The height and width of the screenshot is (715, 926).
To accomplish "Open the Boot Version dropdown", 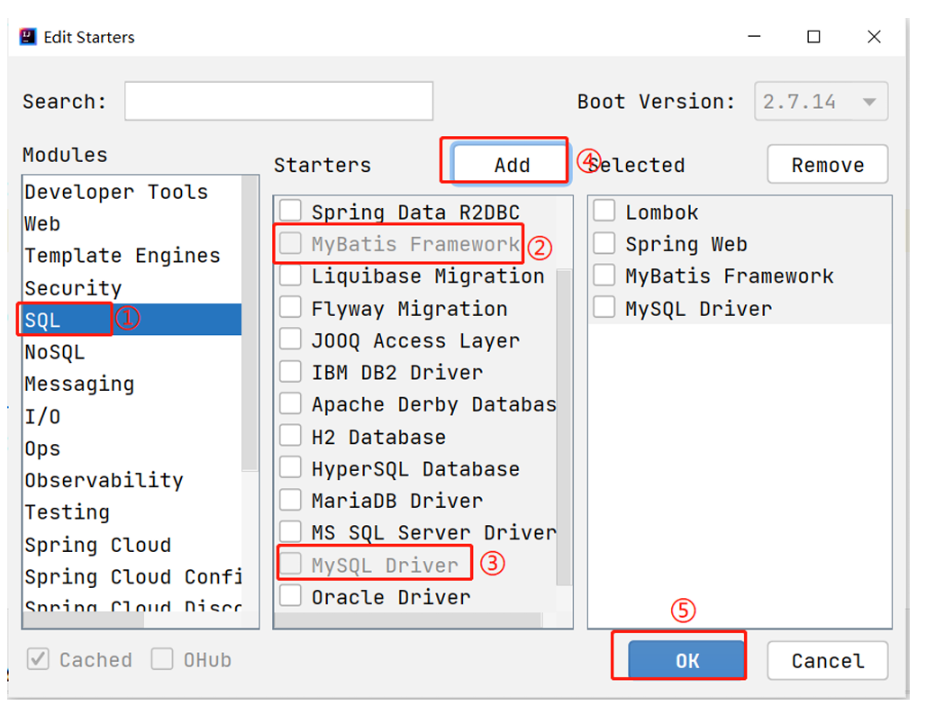I will pos(821,101).
